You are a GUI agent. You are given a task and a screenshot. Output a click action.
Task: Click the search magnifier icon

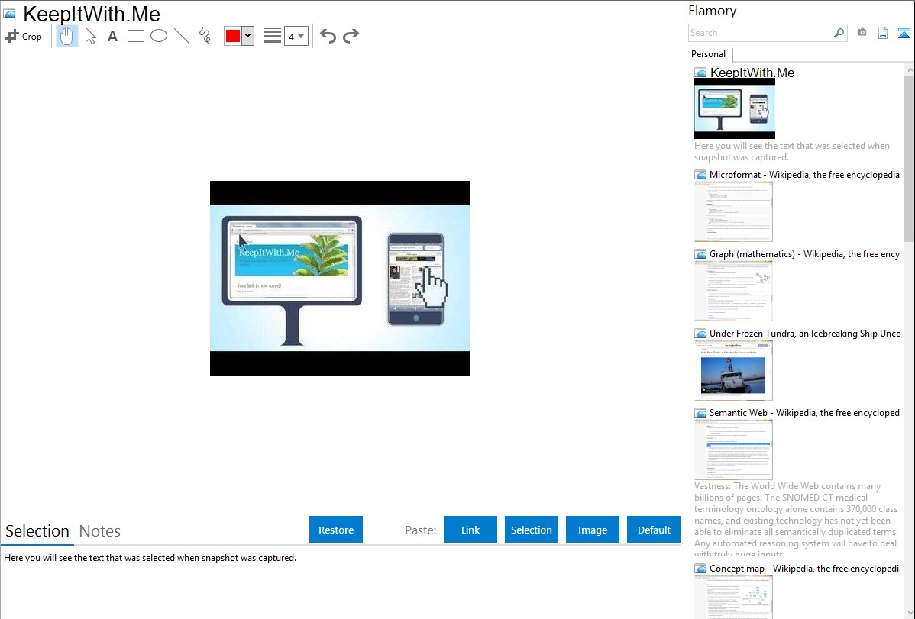(x=839, y=33)
